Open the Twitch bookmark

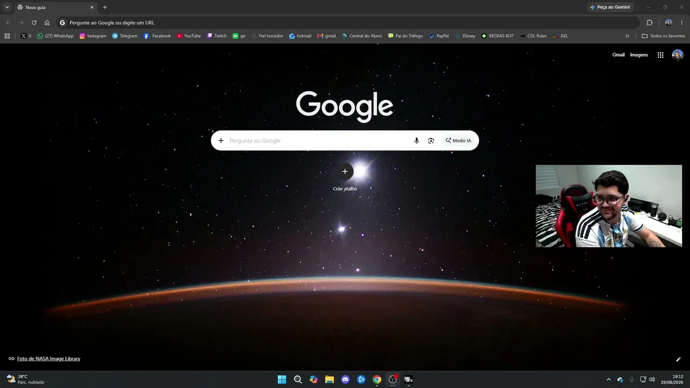(x=217, y=36)
